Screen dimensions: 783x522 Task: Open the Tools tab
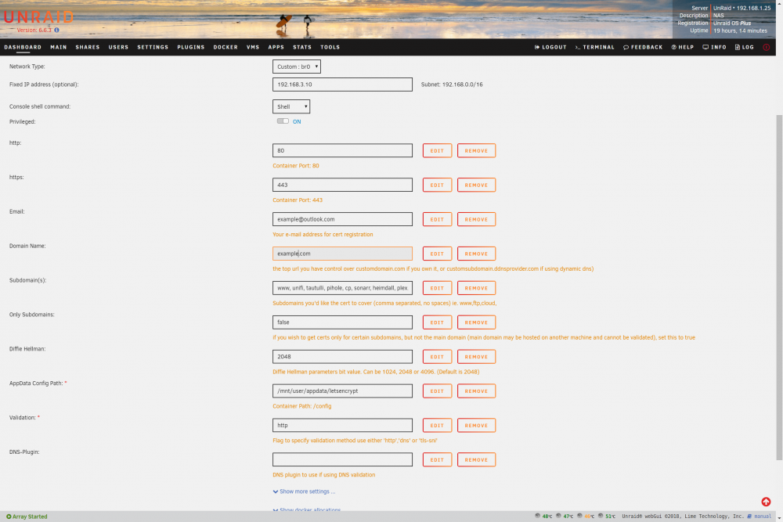click(x=330, y=47)
